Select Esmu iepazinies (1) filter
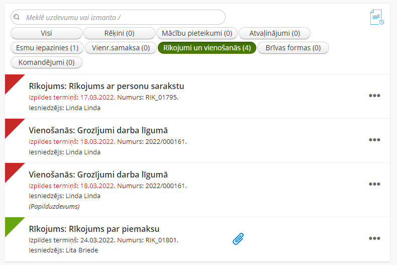Viewport: 397px width, 265px height. pyautogui.click(x=47, y=48)
